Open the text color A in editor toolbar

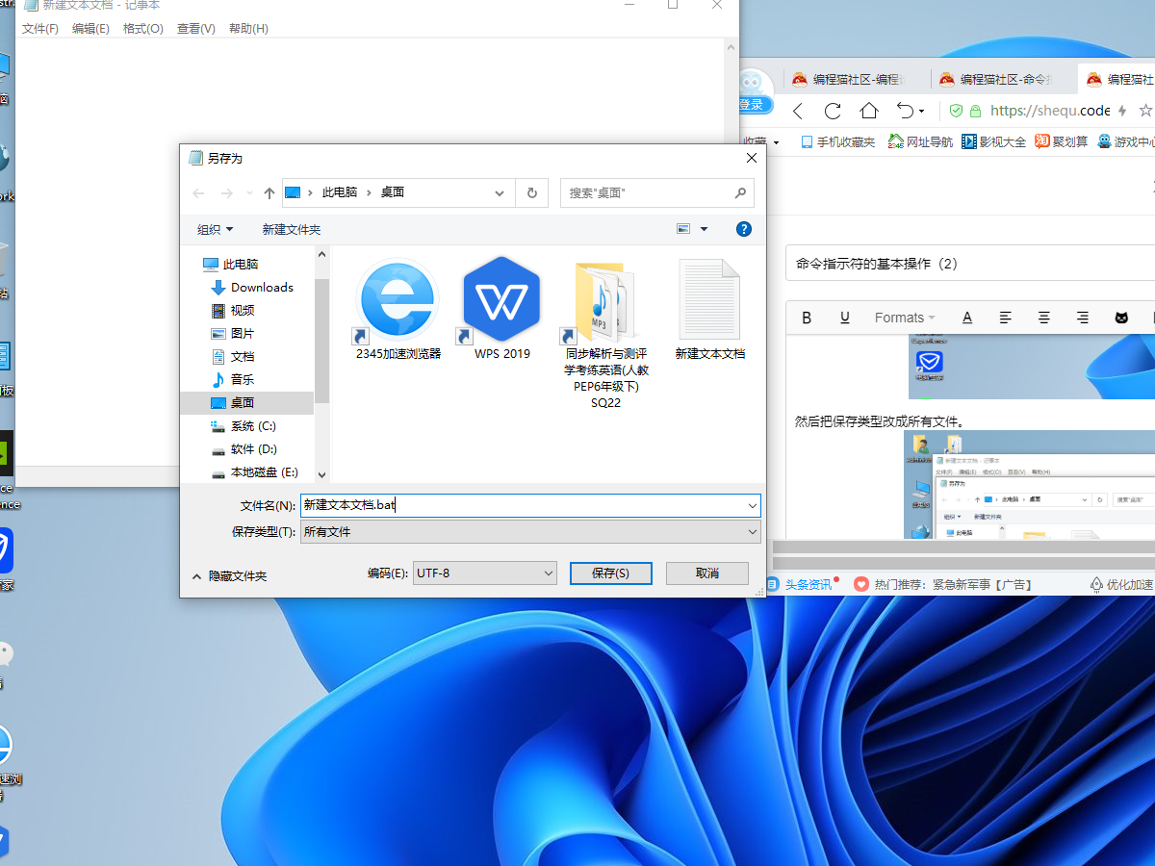tap(967, 318)
